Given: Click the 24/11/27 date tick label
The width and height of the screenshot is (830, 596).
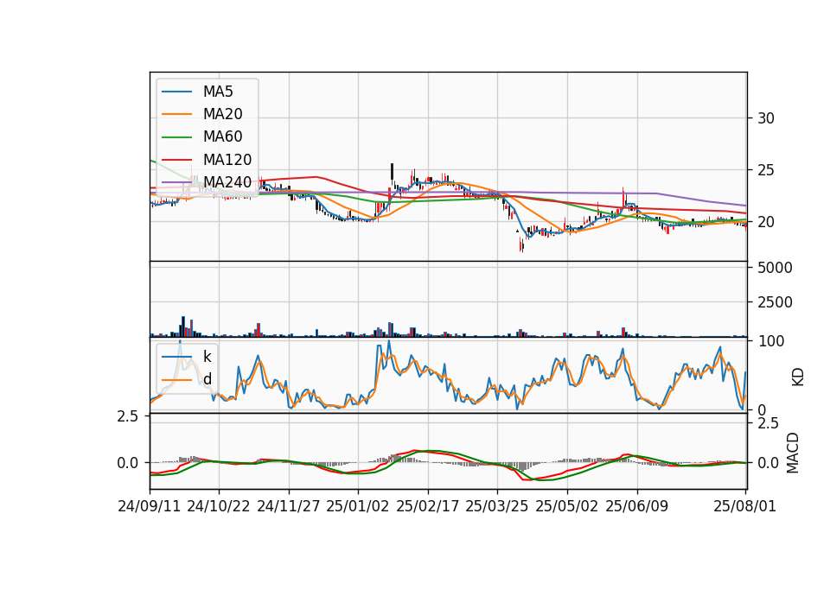Looking at the screenshot, I should point(289,506).
